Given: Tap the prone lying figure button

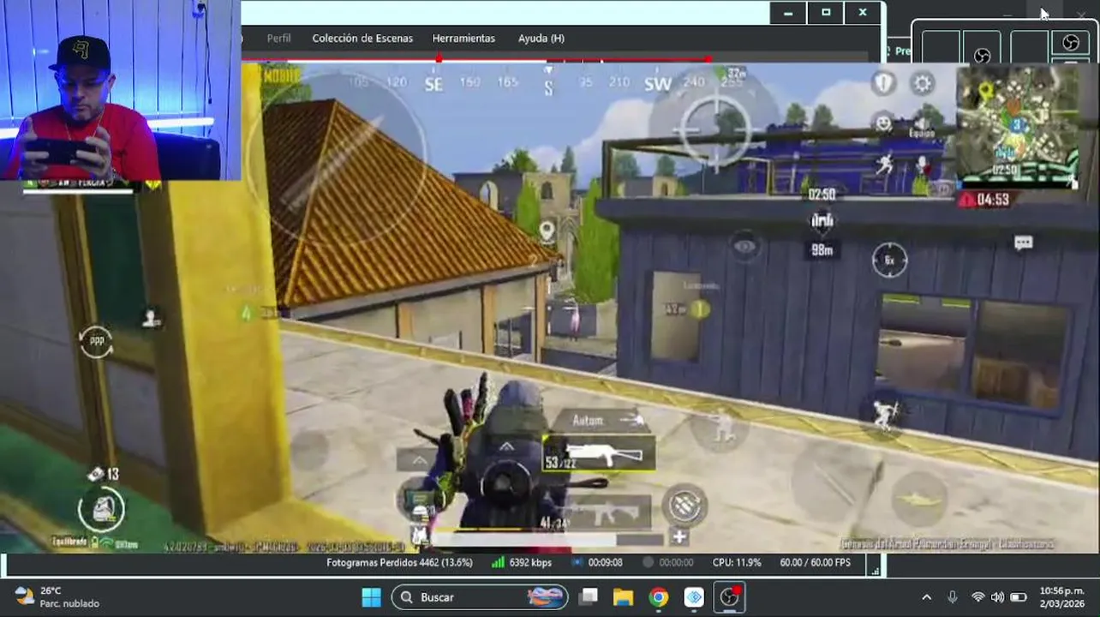Looking at the screenshot, I should (919, 500).
